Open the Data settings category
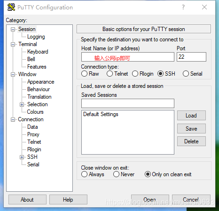 (32, 127)
